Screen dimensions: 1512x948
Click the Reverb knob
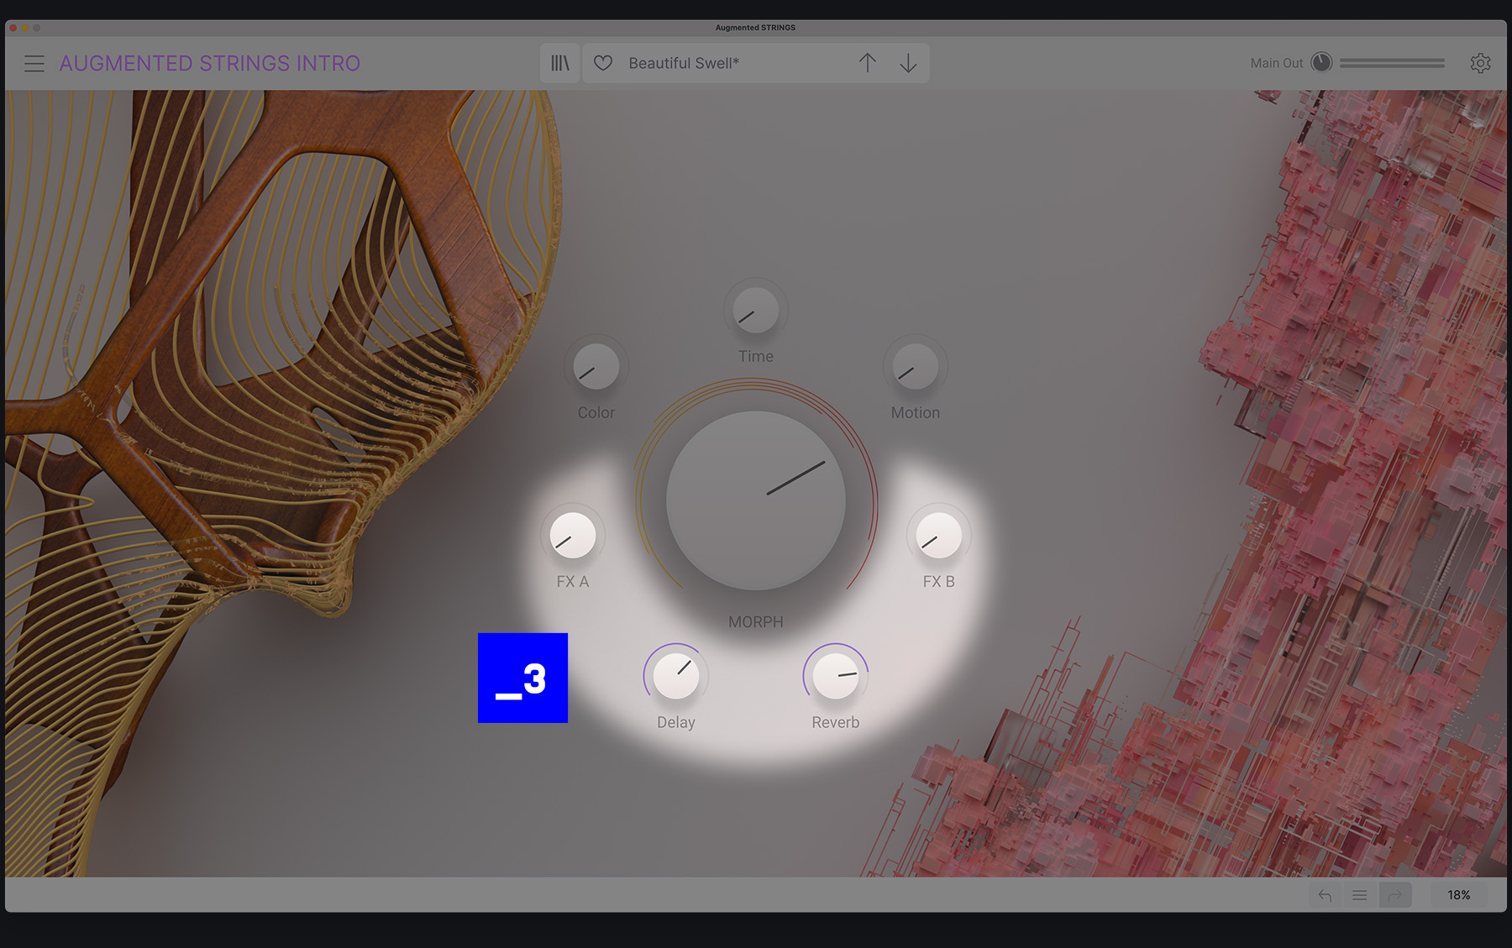coord(836,676)
